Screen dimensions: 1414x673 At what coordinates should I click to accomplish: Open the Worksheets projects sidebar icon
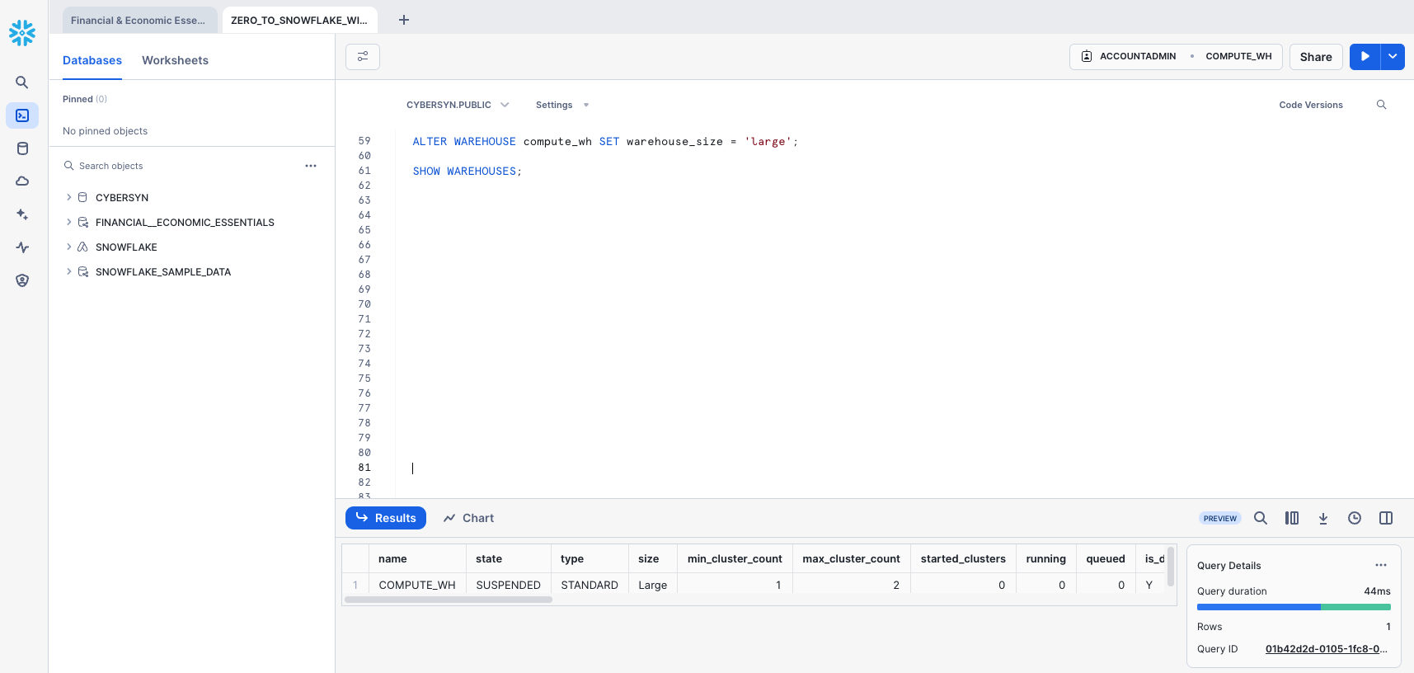point(22,115)
